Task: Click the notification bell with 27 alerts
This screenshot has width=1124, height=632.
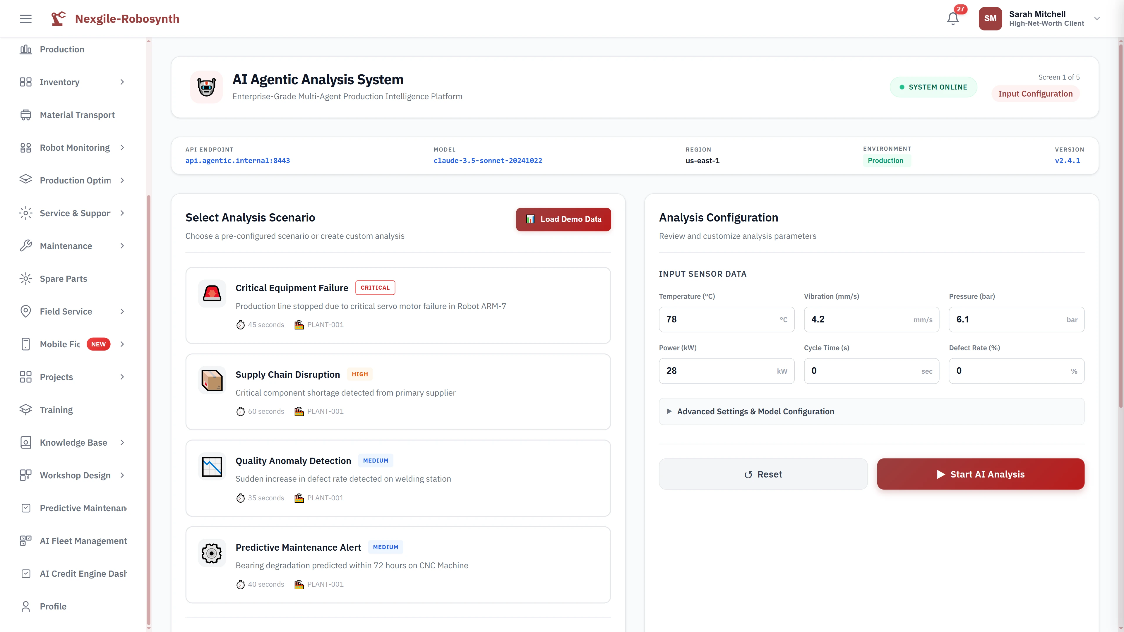Action: click(953, 18)
